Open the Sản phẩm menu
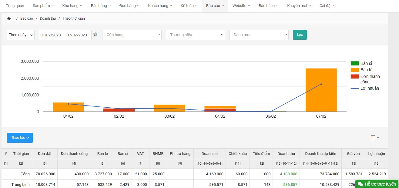This screenshot has width=399, height=188. pos(43,6)
